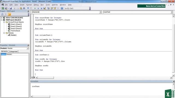The width and height of the screenshot is (175, 98).
Task: Open Find with the binoculars icon
Action: [x=24, y=8]
